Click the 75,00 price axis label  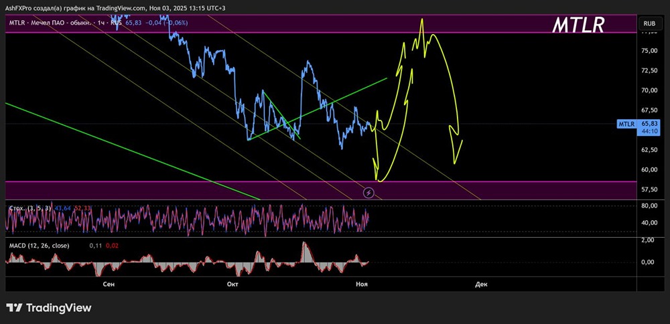tap(649, 51)
